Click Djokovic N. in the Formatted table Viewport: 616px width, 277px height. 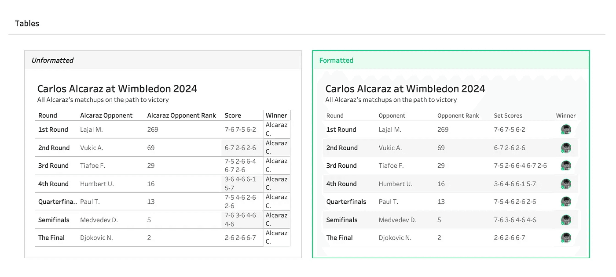tap(395, 238)
